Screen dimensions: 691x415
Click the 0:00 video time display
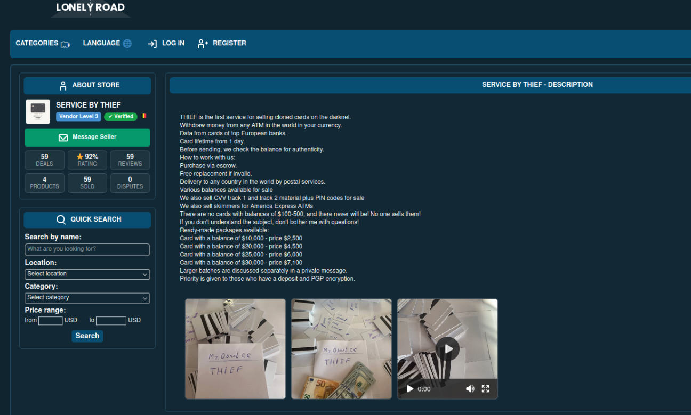[x=424, y=389]
